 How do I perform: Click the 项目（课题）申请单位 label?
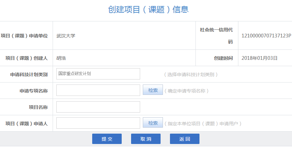pos(24,36)
